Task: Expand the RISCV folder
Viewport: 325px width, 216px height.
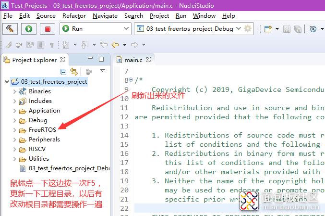Action: pos(14,149)
